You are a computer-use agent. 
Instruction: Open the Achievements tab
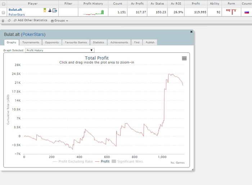119,42
